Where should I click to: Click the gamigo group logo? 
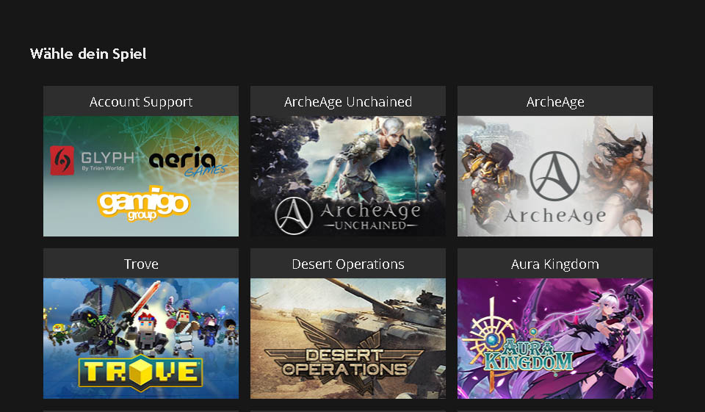coord(143,203)
